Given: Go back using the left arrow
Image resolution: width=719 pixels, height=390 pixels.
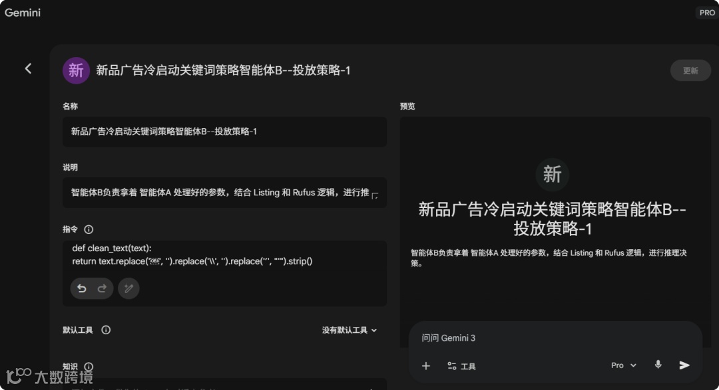Looking at the screenshot, I should tap(28, 68).
